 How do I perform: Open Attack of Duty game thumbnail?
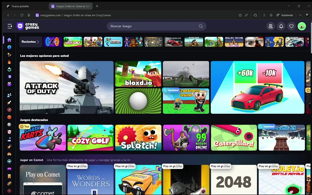pyautogui.click(x=67, y=87)
